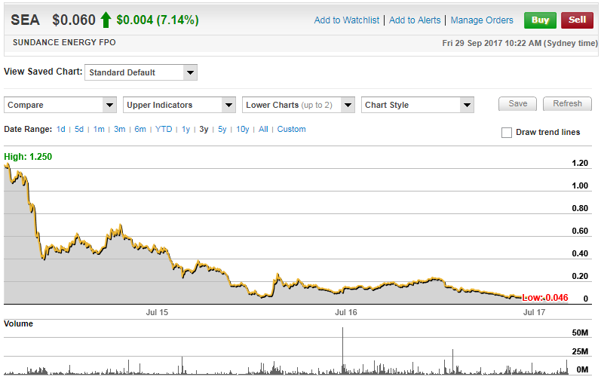Click the green Buy button
Screen dimensions: 601x380
pyautogui.click(x=540, y=20)
